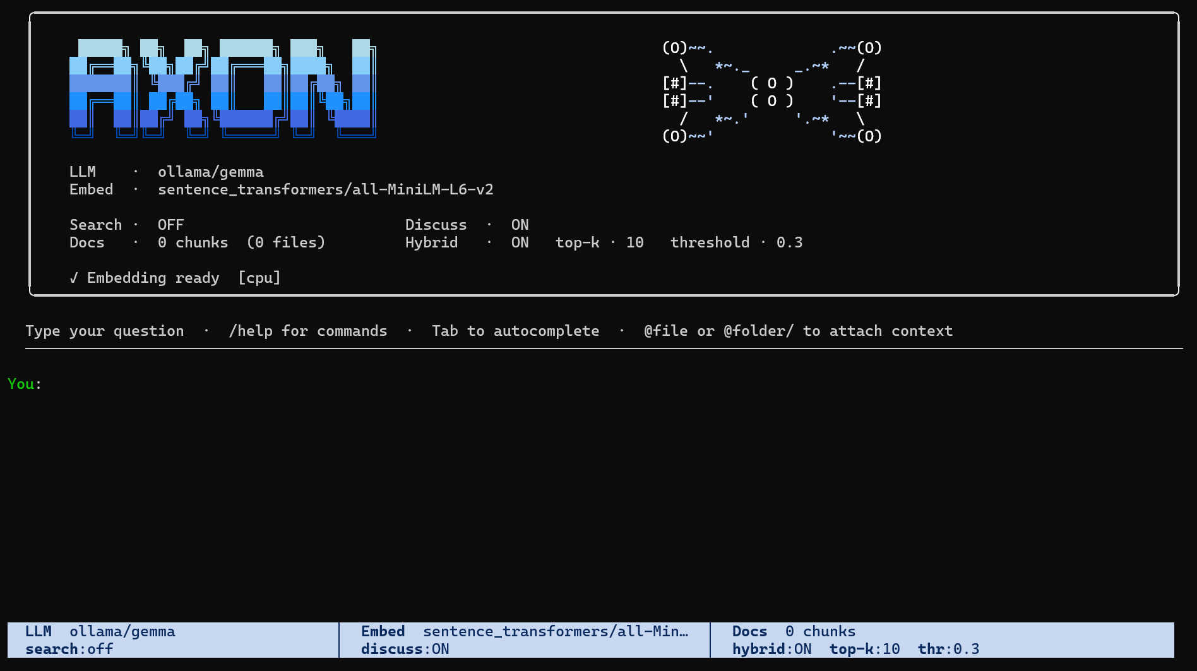The image size is (1197, 671).
Task: Click the cpu indicator in the header panel
Action: (x=259, y=278)
